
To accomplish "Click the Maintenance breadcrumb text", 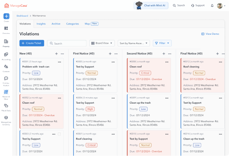I will [x=39, y=16].
